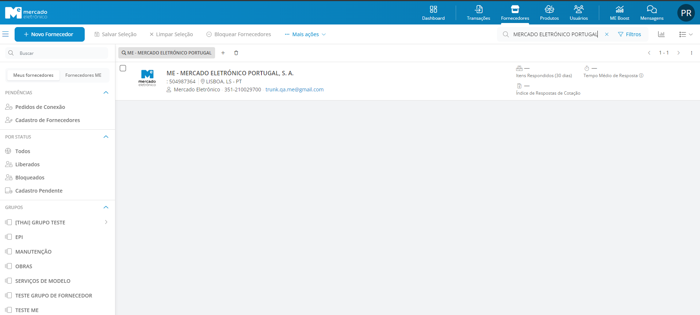Open Cadastro de Fornecedores
Image resolution: width=700 pixels, height=315 pixels.
(x=47, y=120)
